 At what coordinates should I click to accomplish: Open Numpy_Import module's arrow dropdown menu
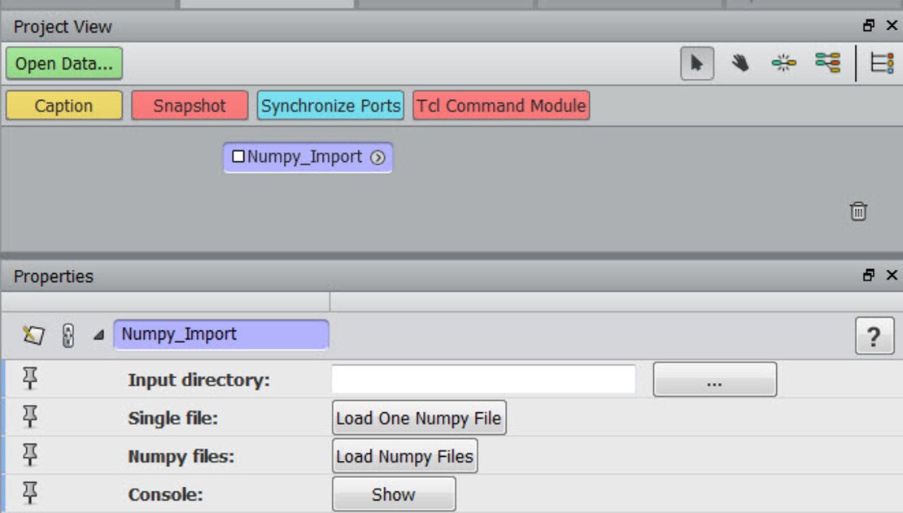pyautogui.click(x=377, y=158)
